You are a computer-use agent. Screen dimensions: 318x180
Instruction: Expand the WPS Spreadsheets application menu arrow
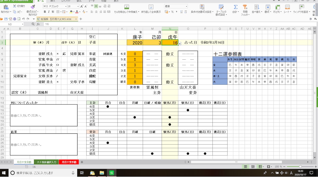(31, 1)
